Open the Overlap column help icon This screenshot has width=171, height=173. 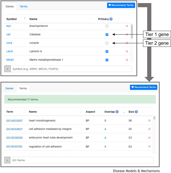coord(117,112)
